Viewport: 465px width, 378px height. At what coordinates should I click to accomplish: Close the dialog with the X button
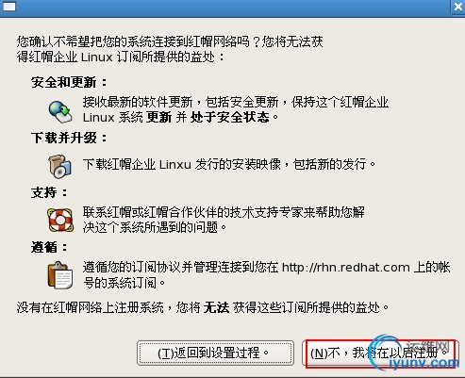click(x=458, y=7)
